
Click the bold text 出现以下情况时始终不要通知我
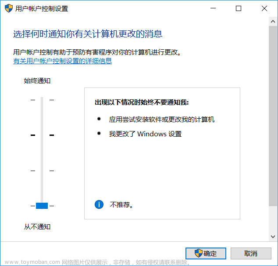click(142, 102)
